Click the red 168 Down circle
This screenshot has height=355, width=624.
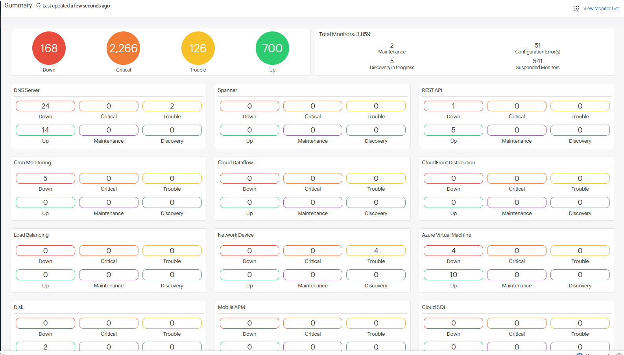tap(49, 48)
